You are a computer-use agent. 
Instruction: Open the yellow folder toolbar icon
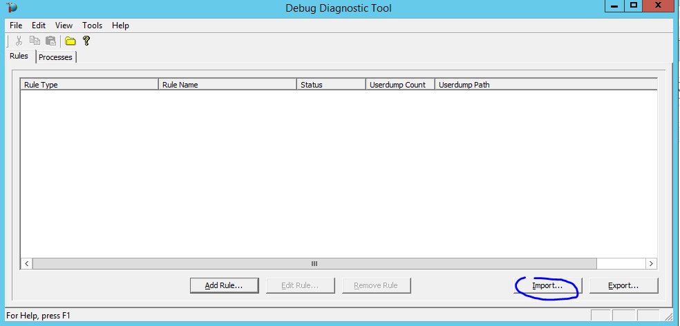click(70, 41)
